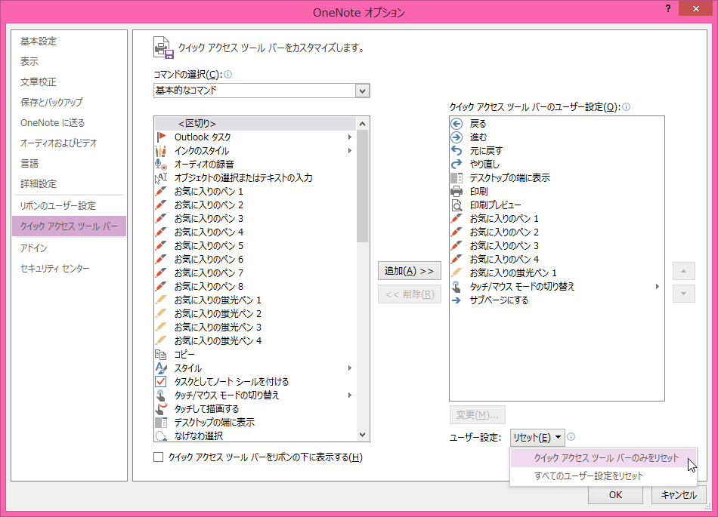Click the move up arrow button
The image size is (718, 517).
tap(684, 271)
